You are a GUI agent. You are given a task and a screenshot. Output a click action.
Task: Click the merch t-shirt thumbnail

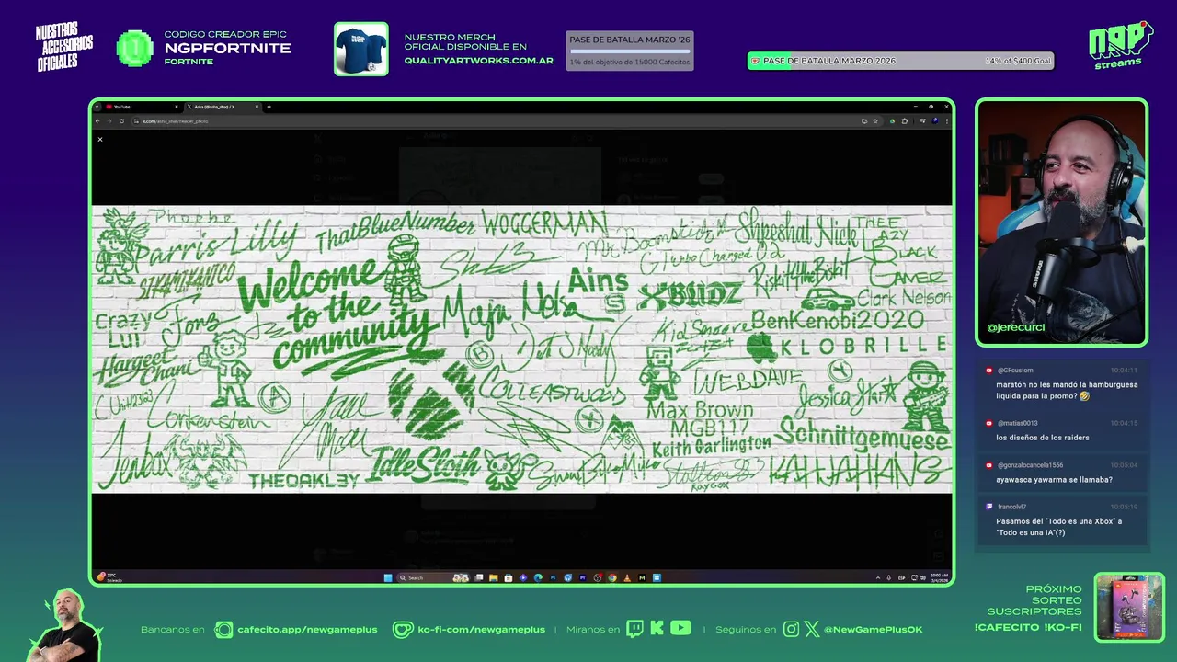pyautogui.click(x=361, y=49)
